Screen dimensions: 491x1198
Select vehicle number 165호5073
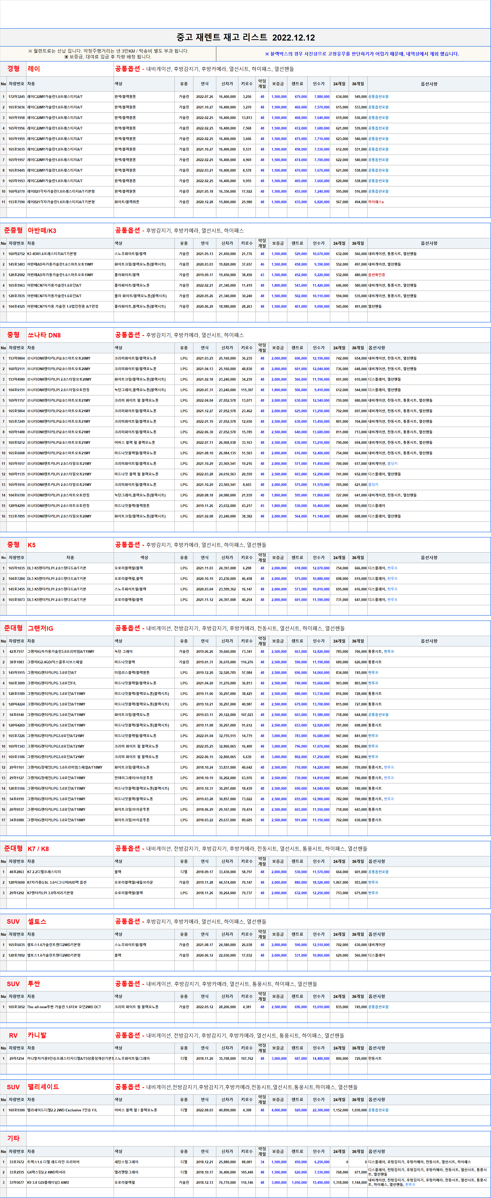(x=16, y=600)
